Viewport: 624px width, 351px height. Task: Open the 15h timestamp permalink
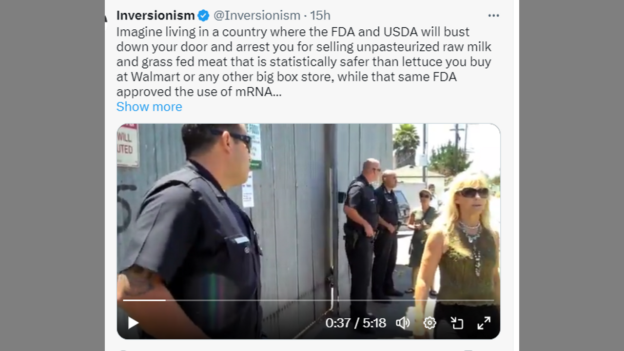click(x=320, y=16)
